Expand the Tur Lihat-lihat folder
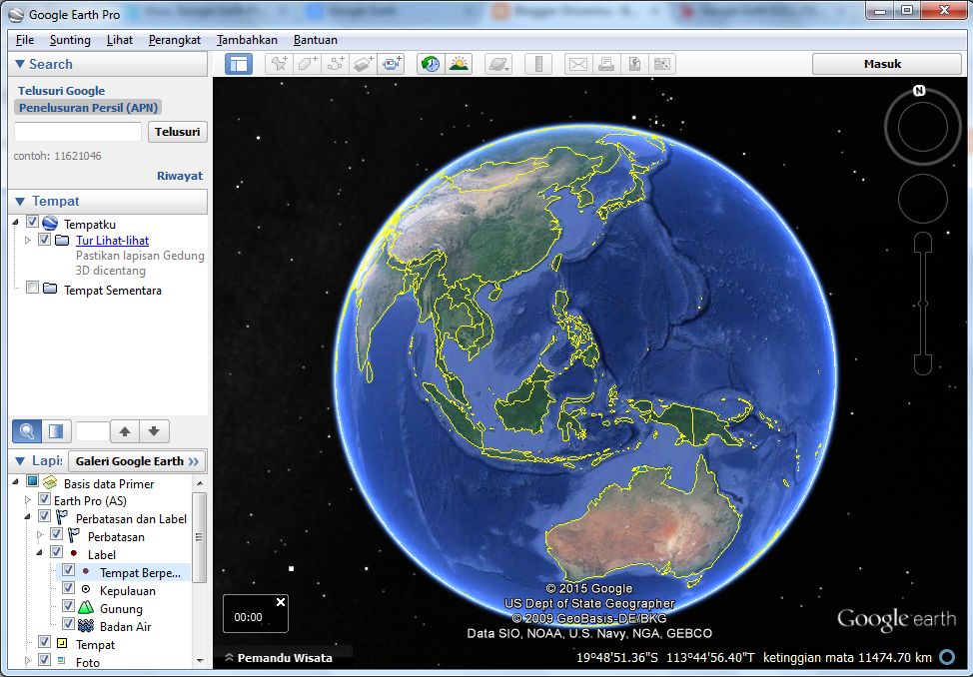The height and width of the screenshot is (677, 973). pyautogui.click(x=27, y=240)
